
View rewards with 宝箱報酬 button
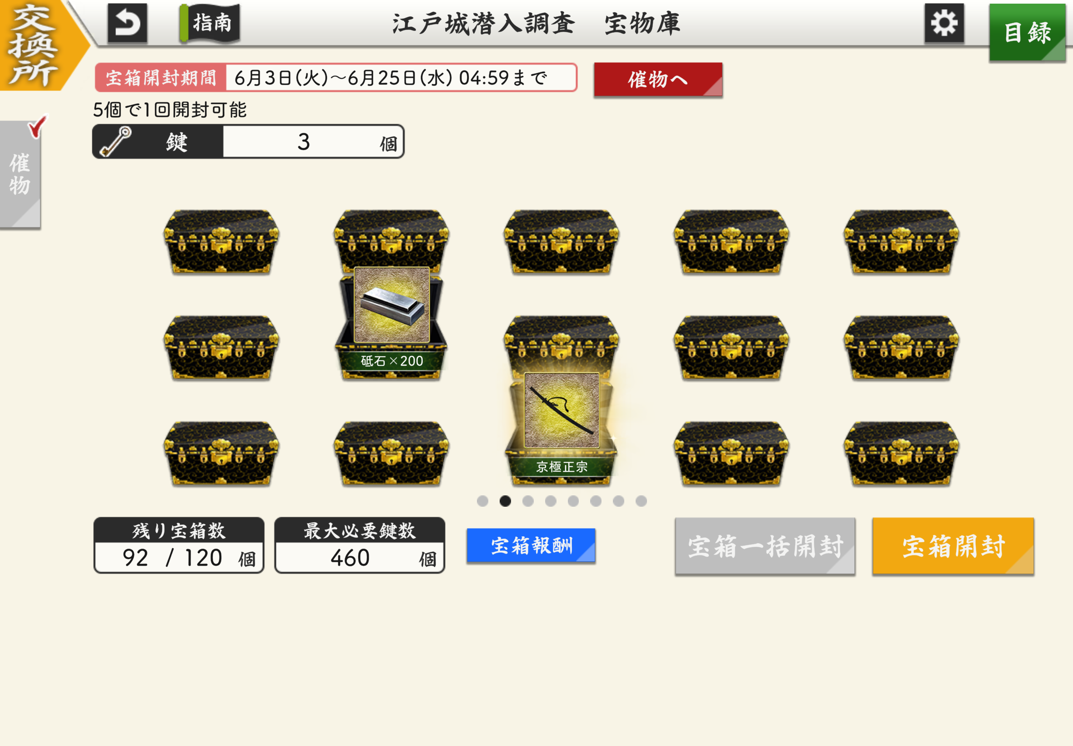point(531,545)
